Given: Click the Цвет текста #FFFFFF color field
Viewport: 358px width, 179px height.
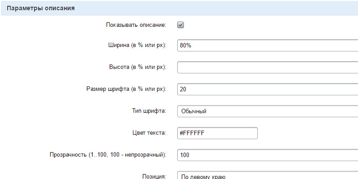Looking at the screenshot, I should point(217,133).
